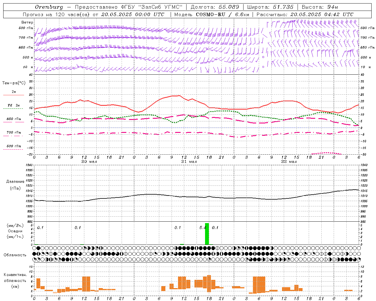Click the Orenburg station name in the header

49,7
